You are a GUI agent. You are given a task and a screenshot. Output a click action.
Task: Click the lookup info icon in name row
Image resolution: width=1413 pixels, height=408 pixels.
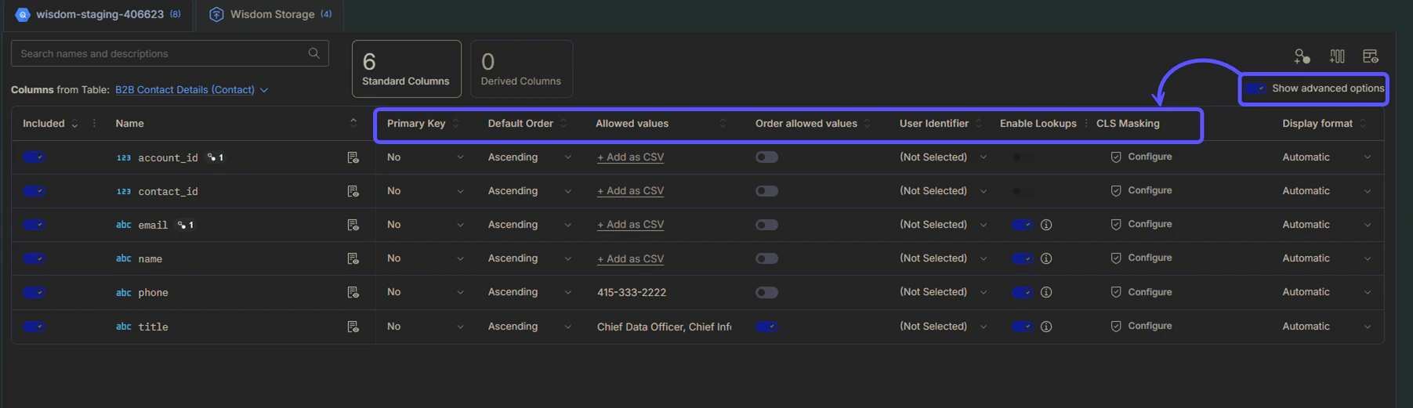tap(1045, 258)
